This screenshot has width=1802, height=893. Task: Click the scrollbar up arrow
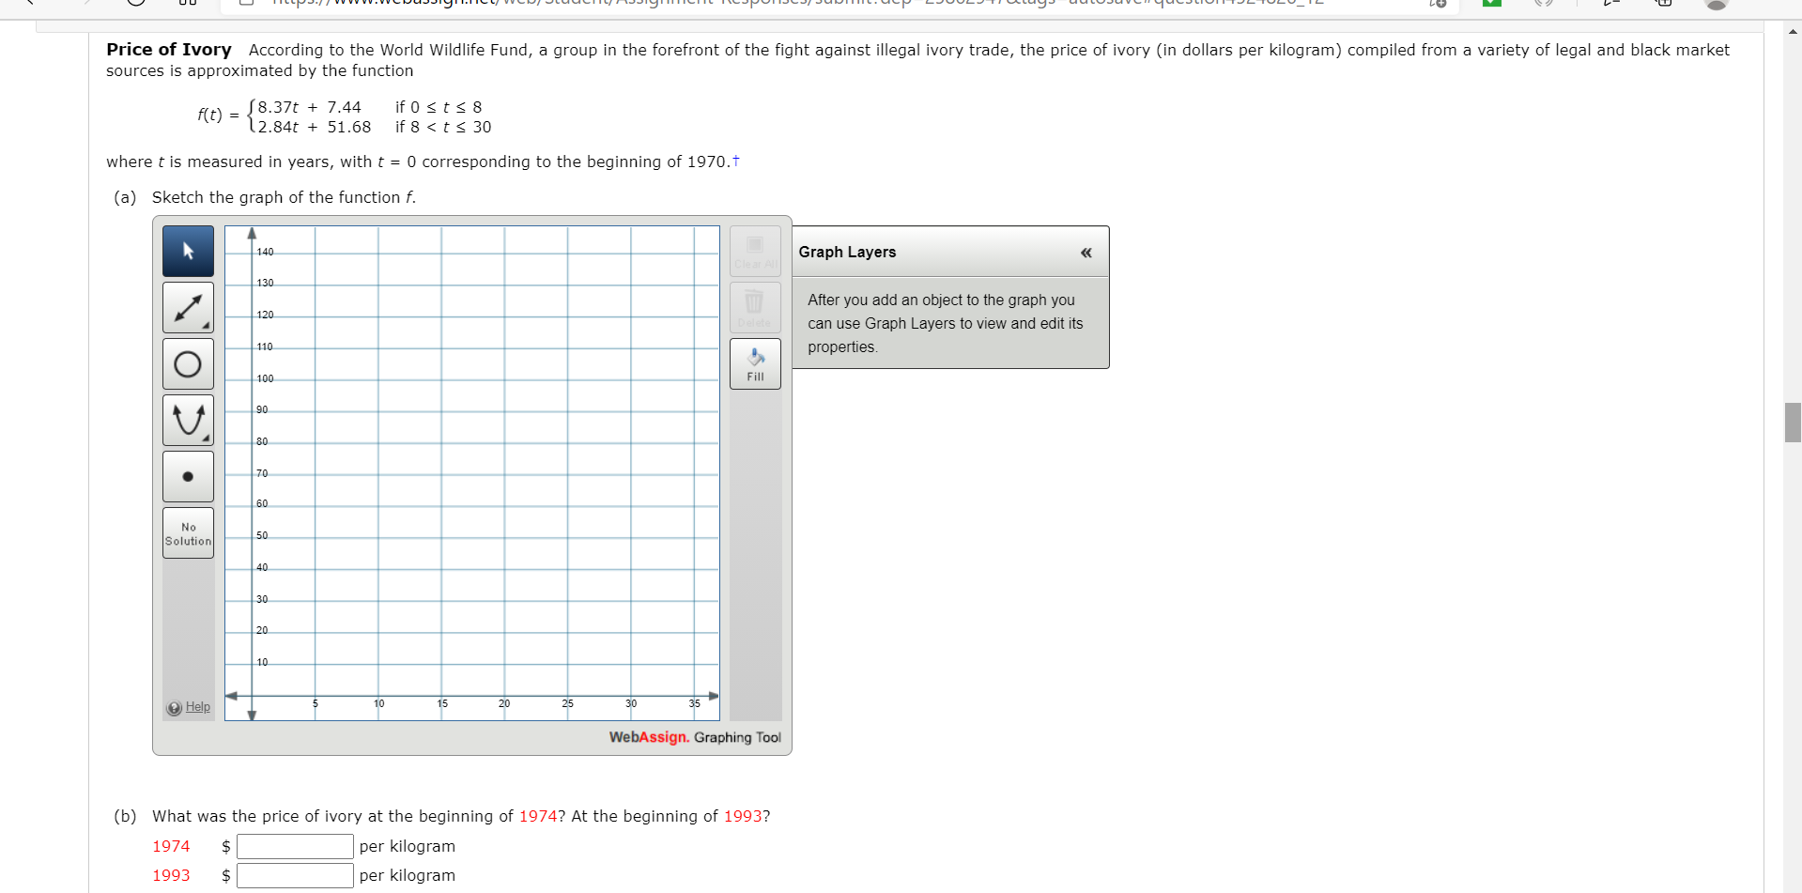(1793, 31)
